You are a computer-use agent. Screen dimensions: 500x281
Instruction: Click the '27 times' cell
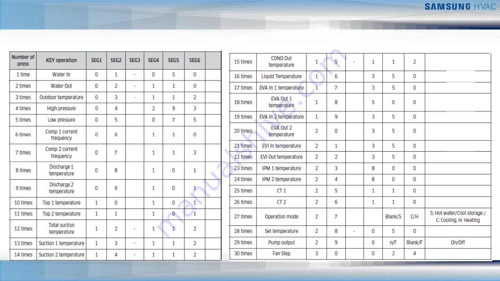(243, 217)
